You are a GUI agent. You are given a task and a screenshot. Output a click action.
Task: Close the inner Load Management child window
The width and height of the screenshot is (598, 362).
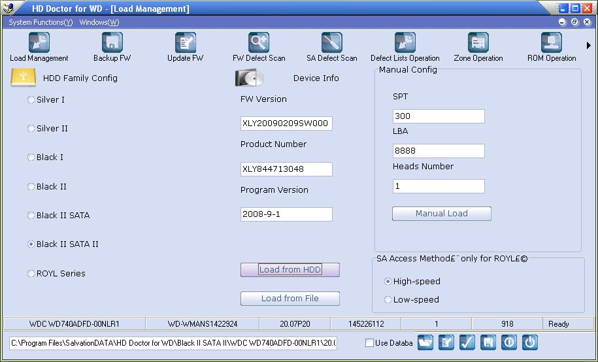[x=588, y=22]
